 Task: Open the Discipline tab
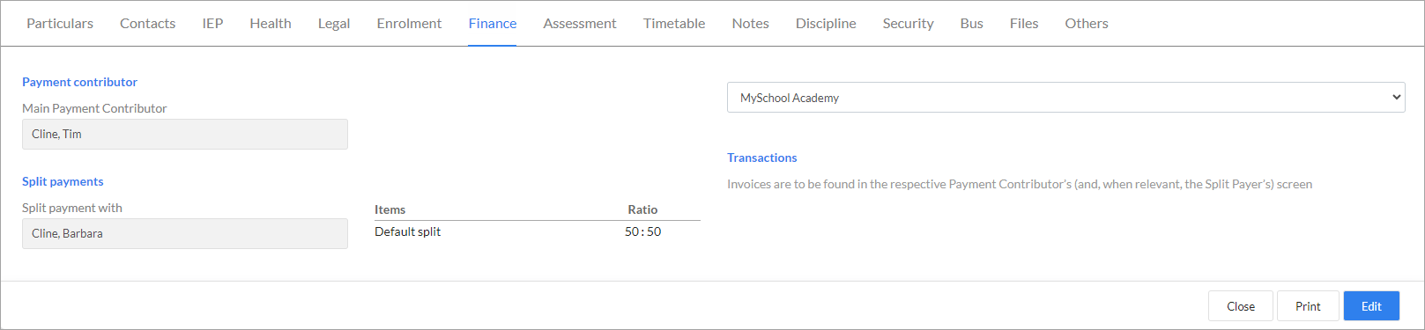pyautogui.click(x=826, y=24)
